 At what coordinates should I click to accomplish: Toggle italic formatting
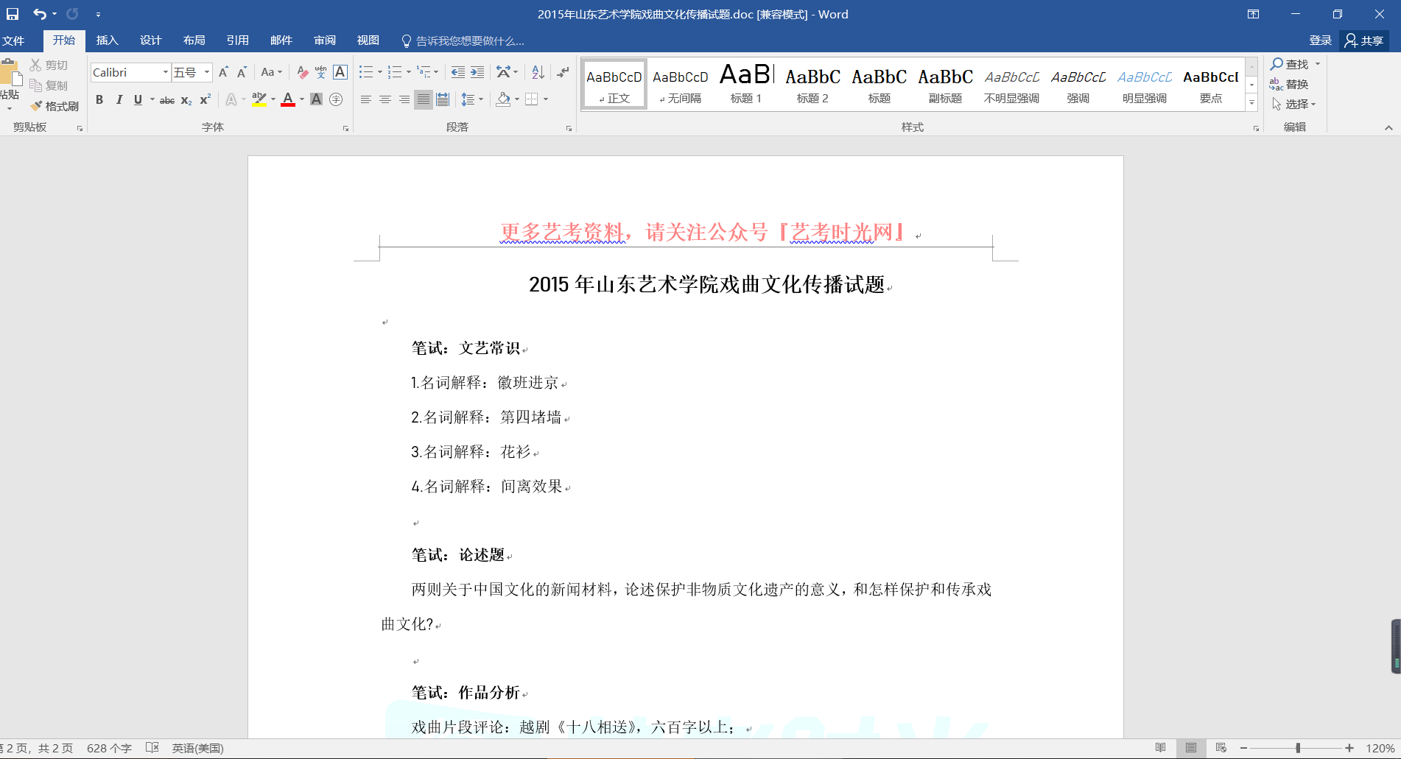click(119, 99)
